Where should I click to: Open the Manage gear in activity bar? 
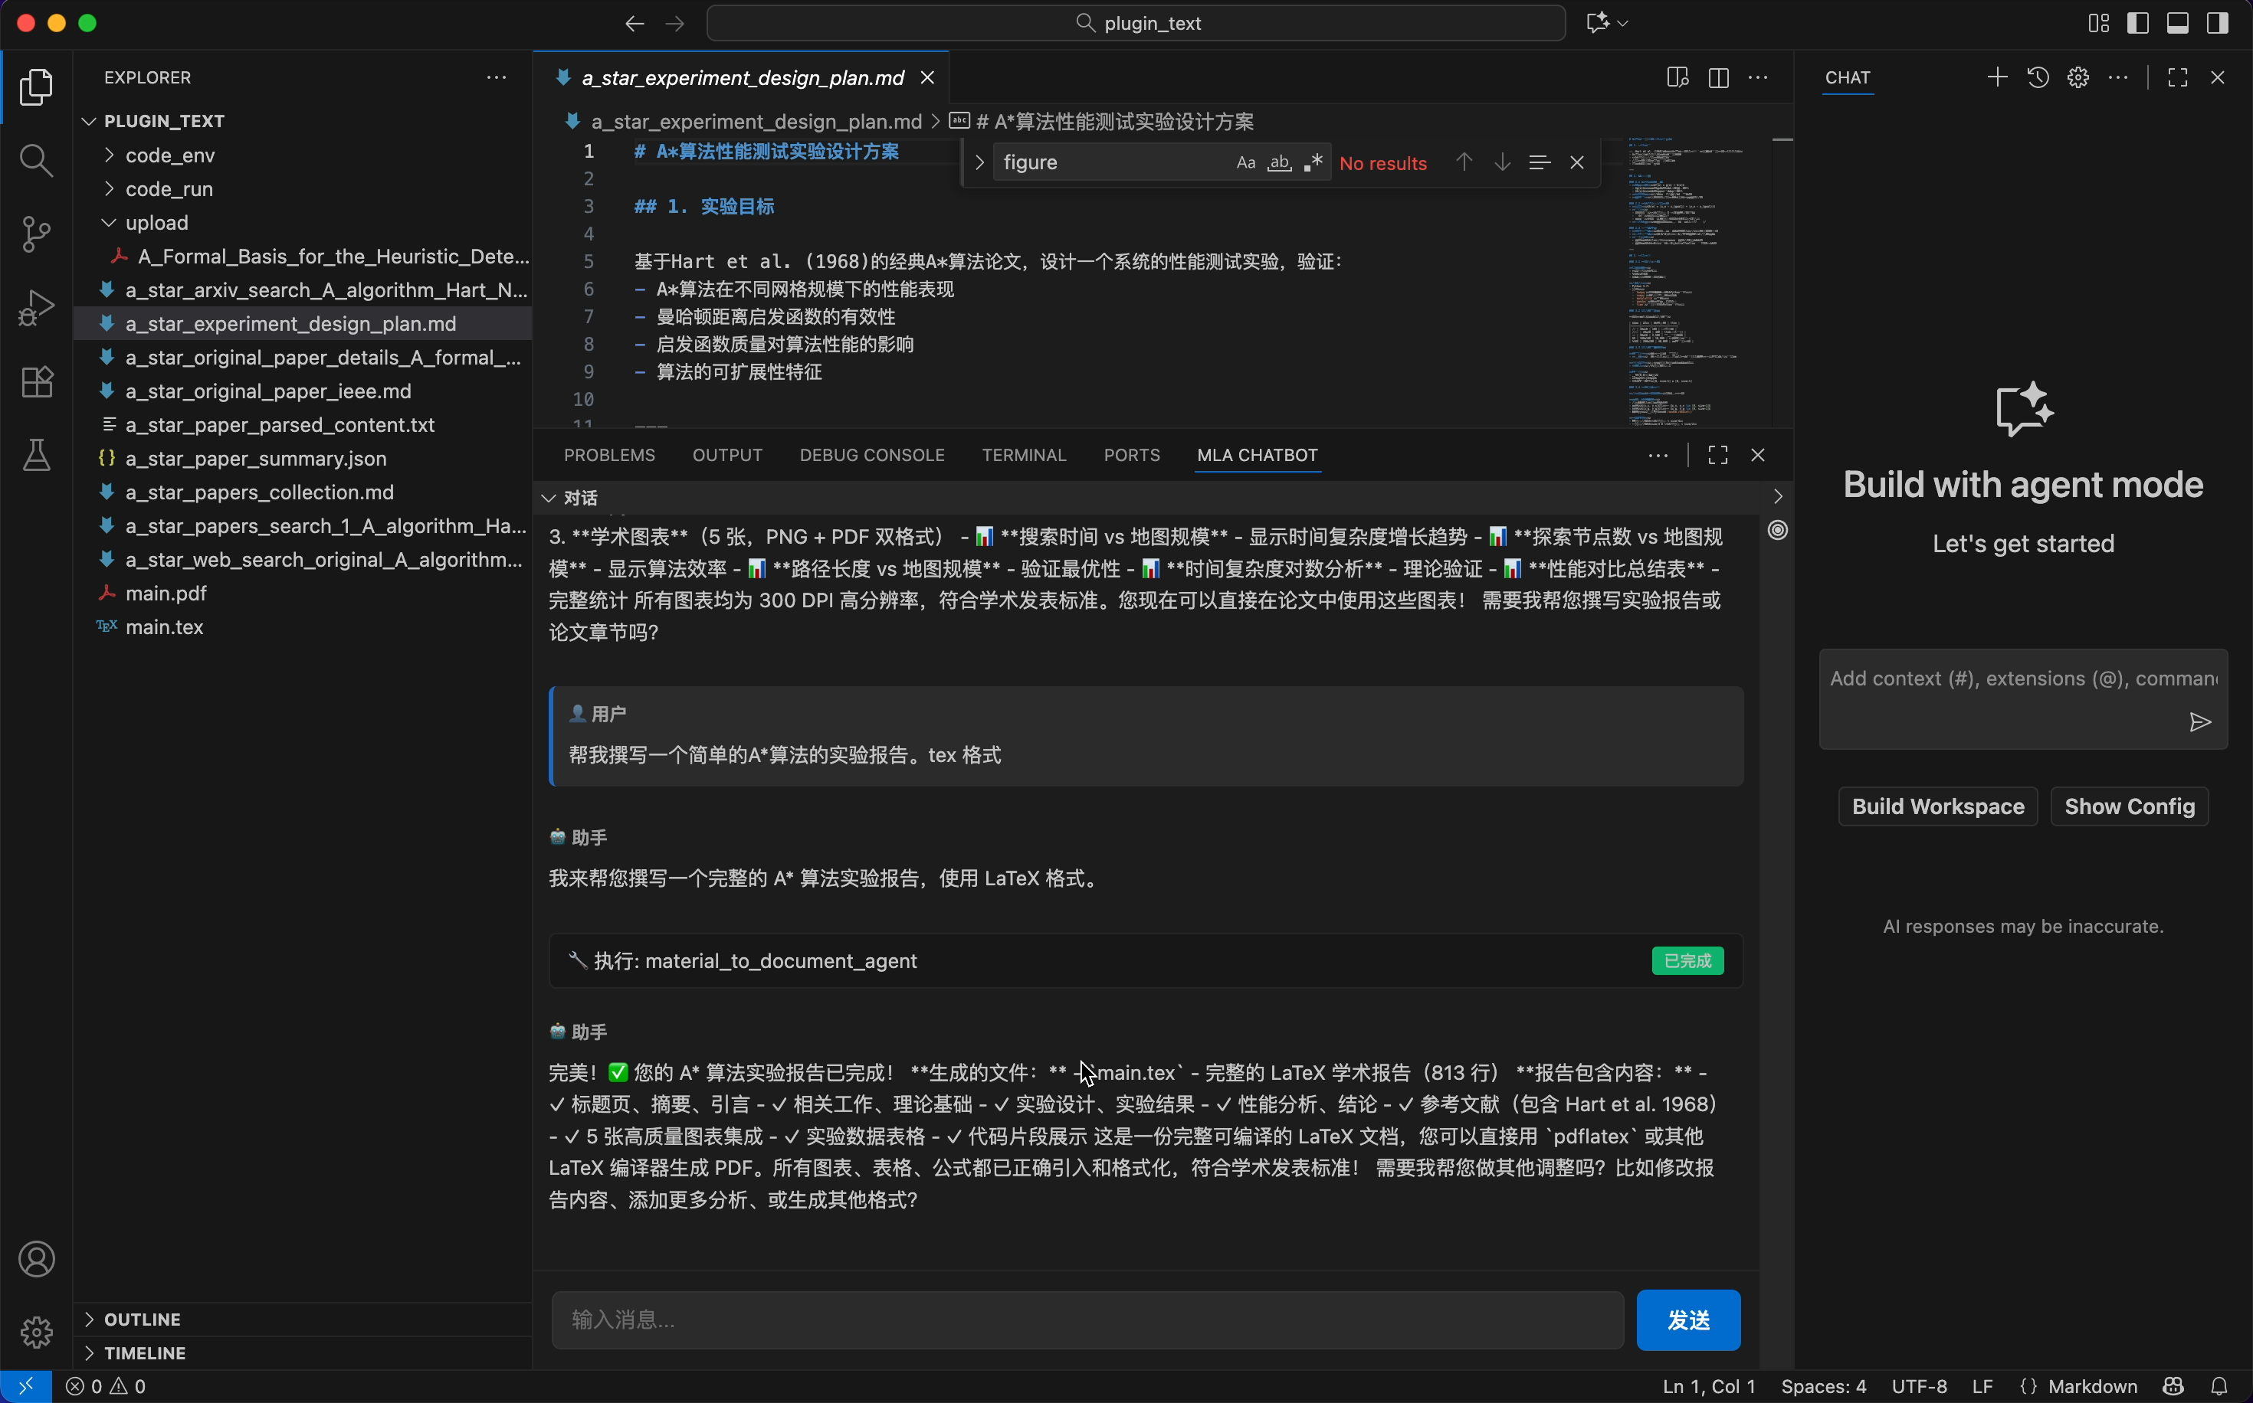coord(36,1333)
